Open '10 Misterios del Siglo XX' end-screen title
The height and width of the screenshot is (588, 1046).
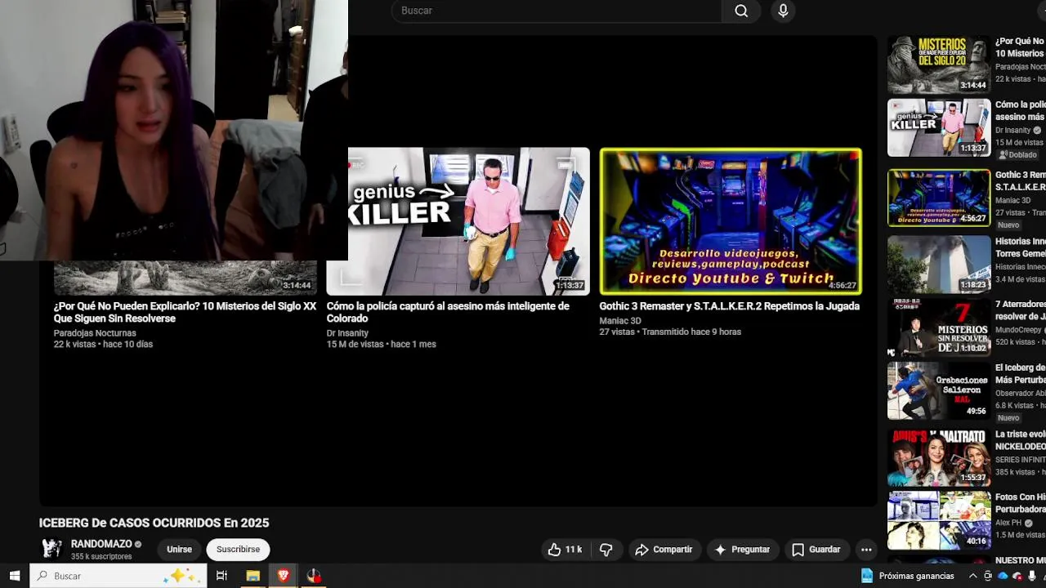coord(185,312)
